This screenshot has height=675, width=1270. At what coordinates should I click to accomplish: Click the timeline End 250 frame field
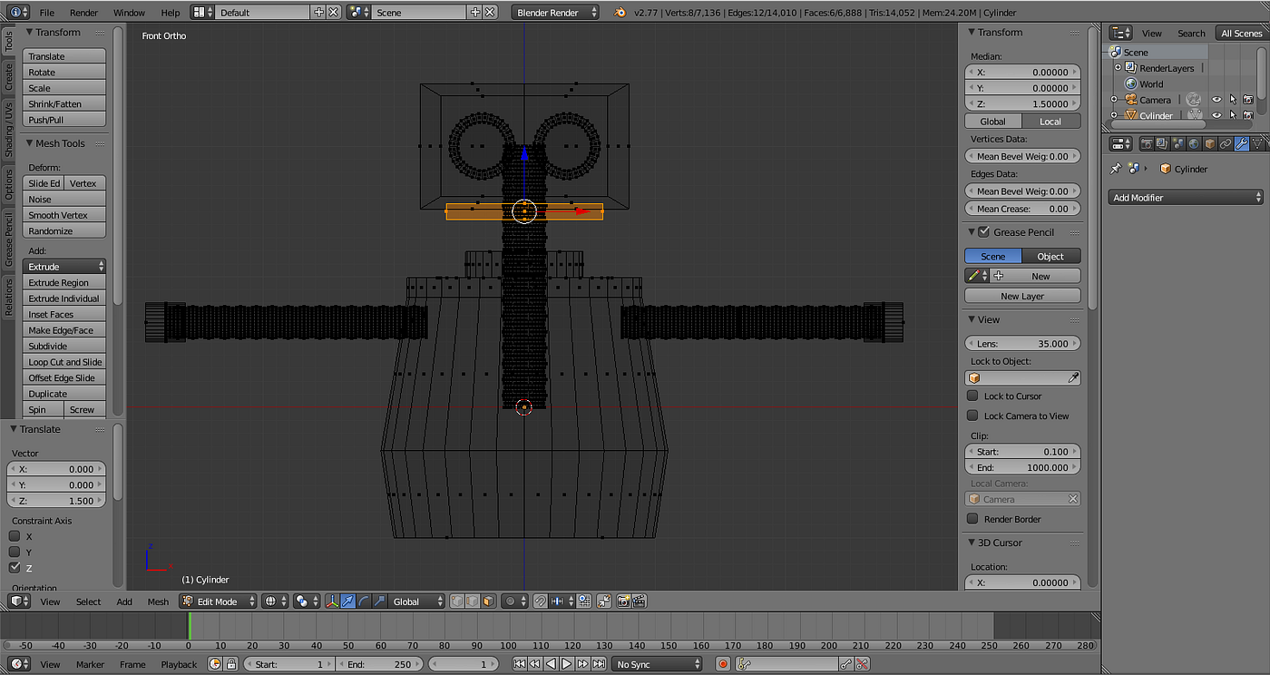[x=379, y=664]
